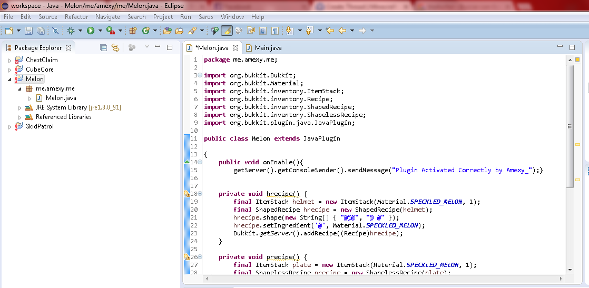This screenshot has height=288, width=589.
Task: Collapse the hrecipe method fold marker
Action: click(x=200, y=194)
